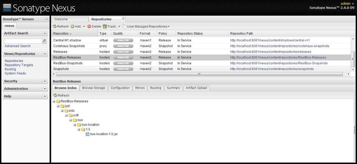Image resolution: width=357 pixels, height=164 pixels.
Task: Collapse the bus-location tree node
Action: click(75, 125)
